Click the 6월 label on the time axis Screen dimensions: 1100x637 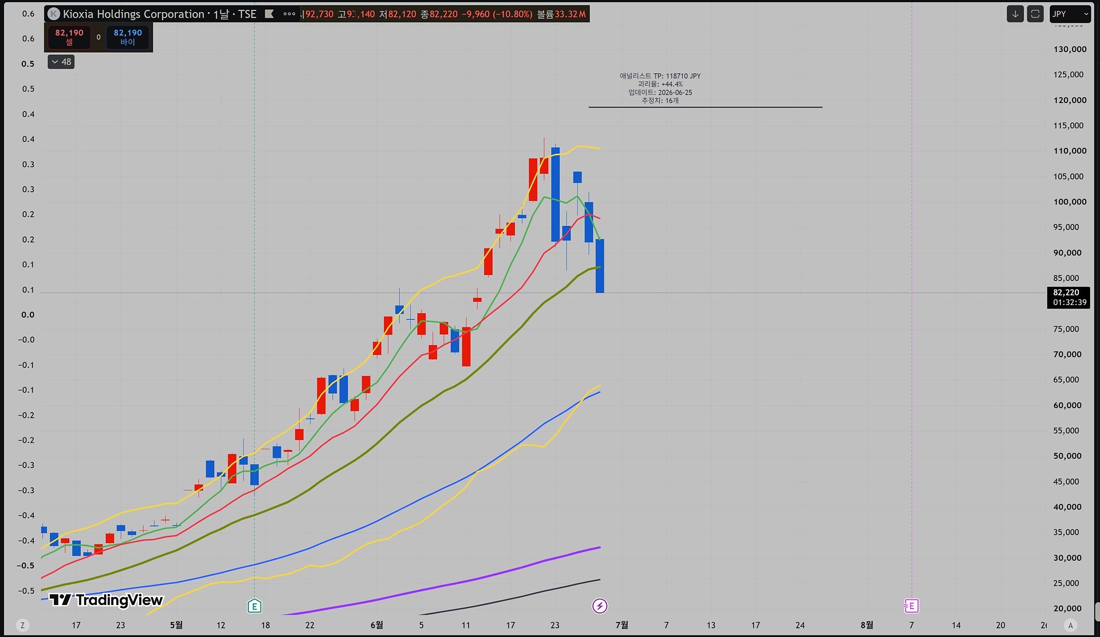tap(377, 625)
